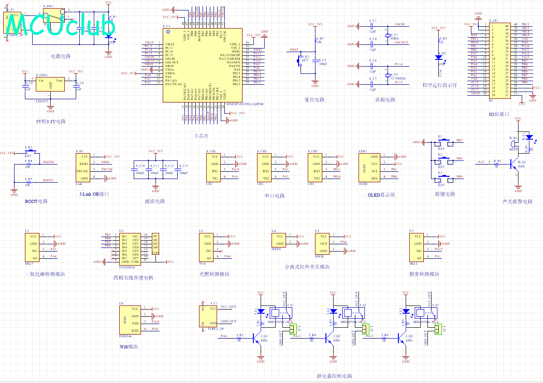Click the OSCIN net label near S_C1
The image size is (543, 383).
pyautogui.click(x=400, y=24)
